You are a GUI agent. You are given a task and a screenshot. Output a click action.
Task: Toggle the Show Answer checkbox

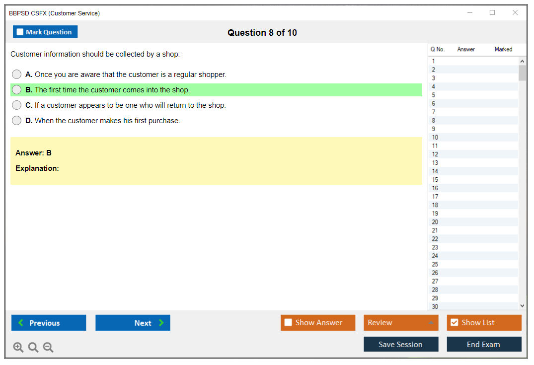pos(288,323)
